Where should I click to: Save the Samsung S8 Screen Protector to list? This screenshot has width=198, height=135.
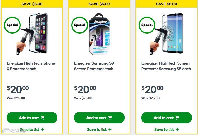167,129
